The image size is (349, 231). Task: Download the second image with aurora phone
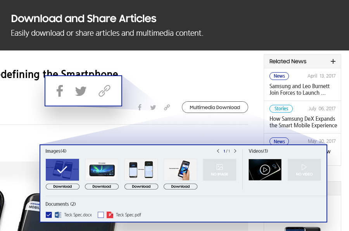pos(102,186)
